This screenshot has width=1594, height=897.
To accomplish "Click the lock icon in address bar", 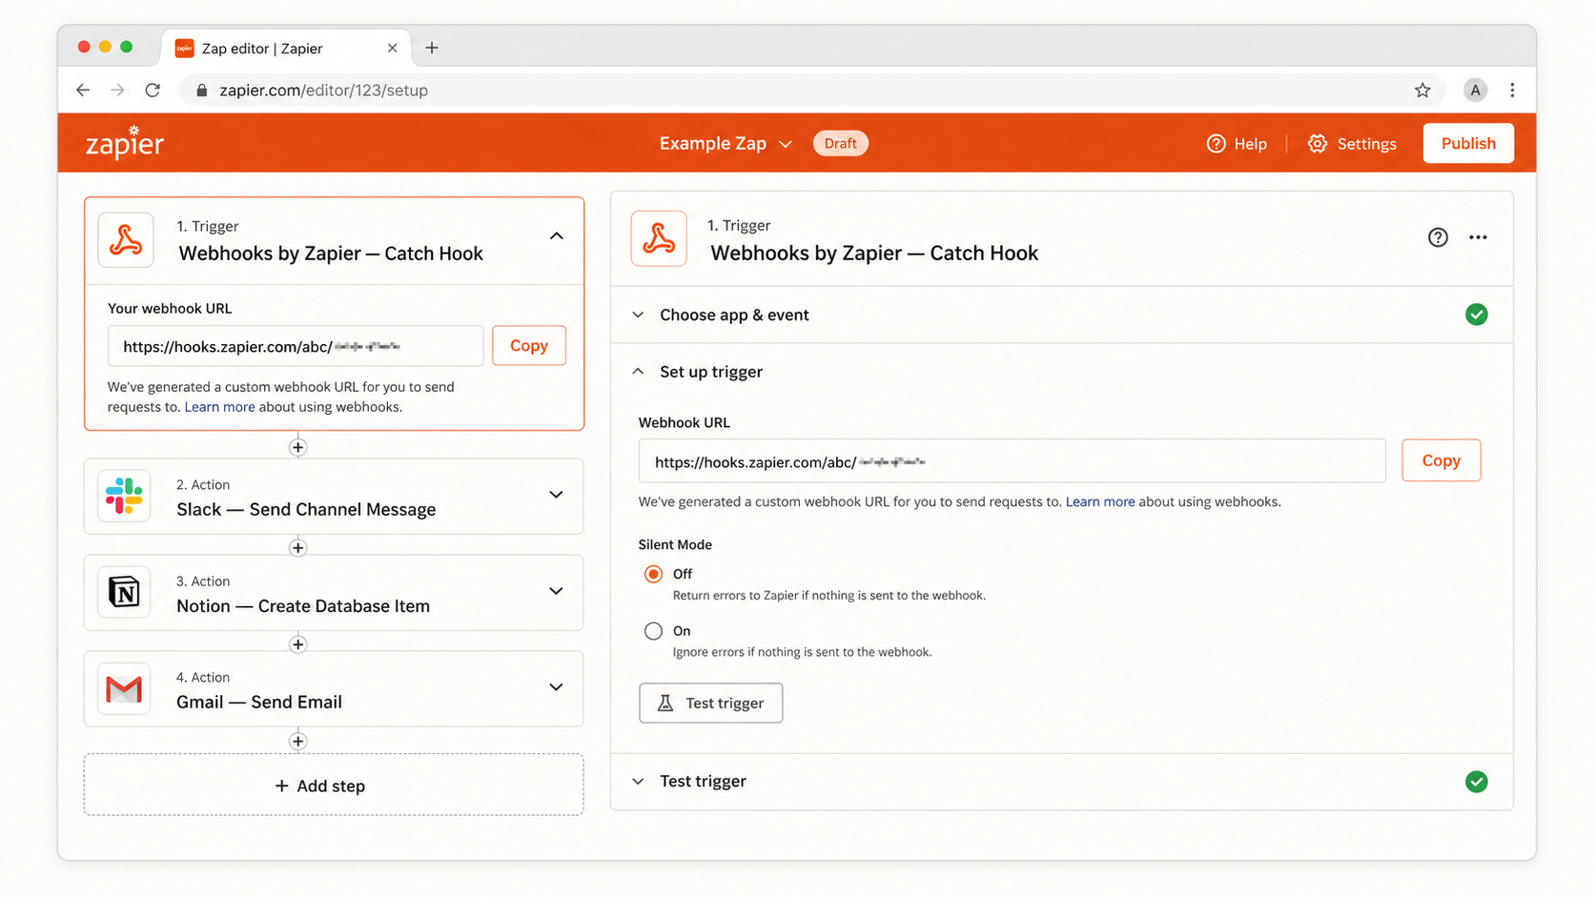I will pos(201,90).
